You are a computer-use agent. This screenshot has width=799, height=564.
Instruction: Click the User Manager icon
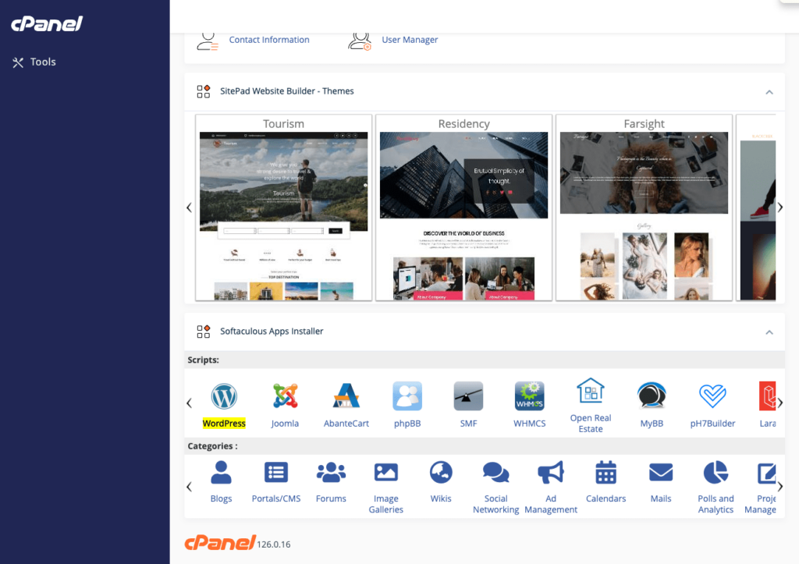click(360, 41)
